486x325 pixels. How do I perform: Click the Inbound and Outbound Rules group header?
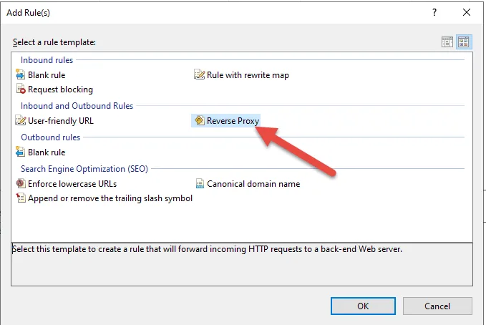pyautogui.click(x=77, y=106)
